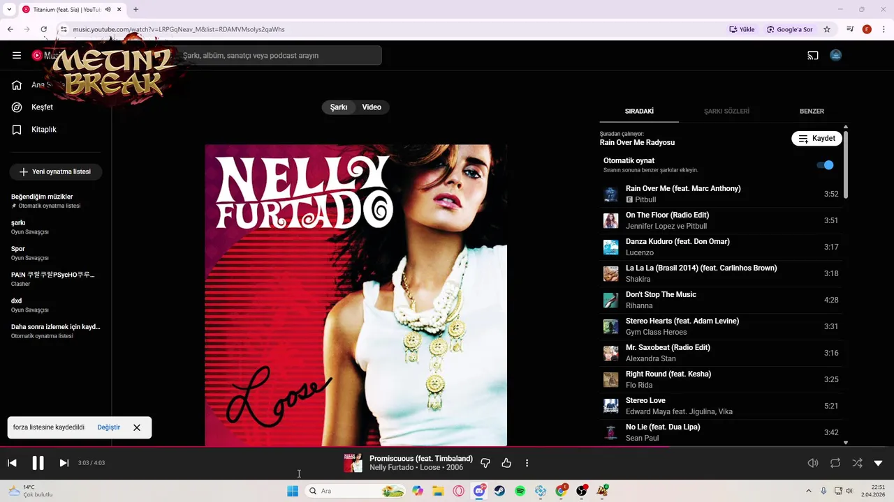The width and height of the screenshot is (894, 502).
Task: Open the three-dot menu for the current song
Action: pyautogui.click(x=527, y=463)
